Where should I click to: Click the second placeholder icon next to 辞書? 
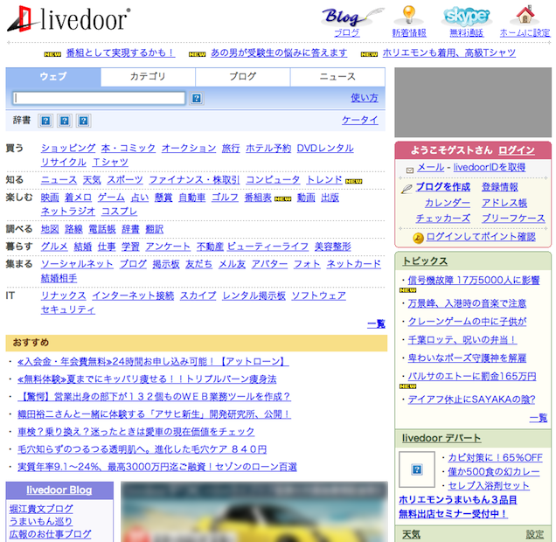[x=65, y=121]
